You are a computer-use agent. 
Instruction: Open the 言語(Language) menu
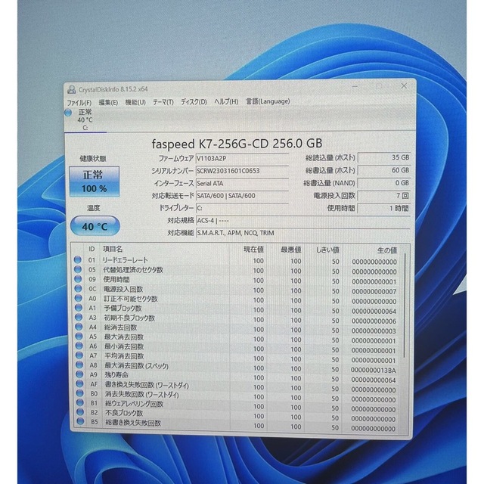pos(268,101)
